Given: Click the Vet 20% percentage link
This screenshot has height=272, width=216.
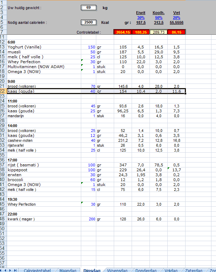Looking at the screenshot, I should pos(176,18).
